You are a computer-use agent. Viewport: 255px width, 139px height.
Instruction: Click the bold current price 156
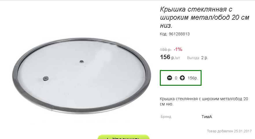pyautogui.click(x=165, y=57)
